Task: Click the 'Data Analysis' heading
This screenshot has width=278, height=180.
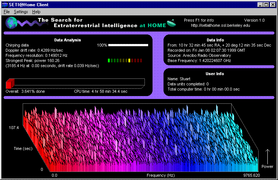Action: pyautogui.click(x=68, y=40)
